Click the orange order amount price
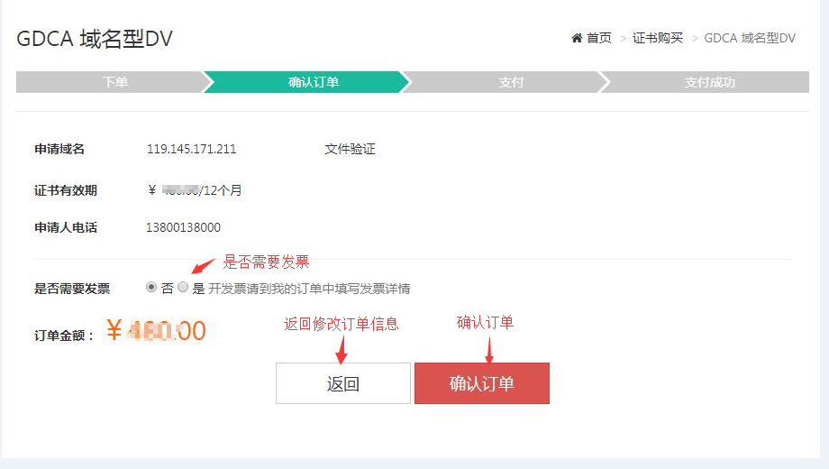Viewport: 829px width, 469px height. 156,331
